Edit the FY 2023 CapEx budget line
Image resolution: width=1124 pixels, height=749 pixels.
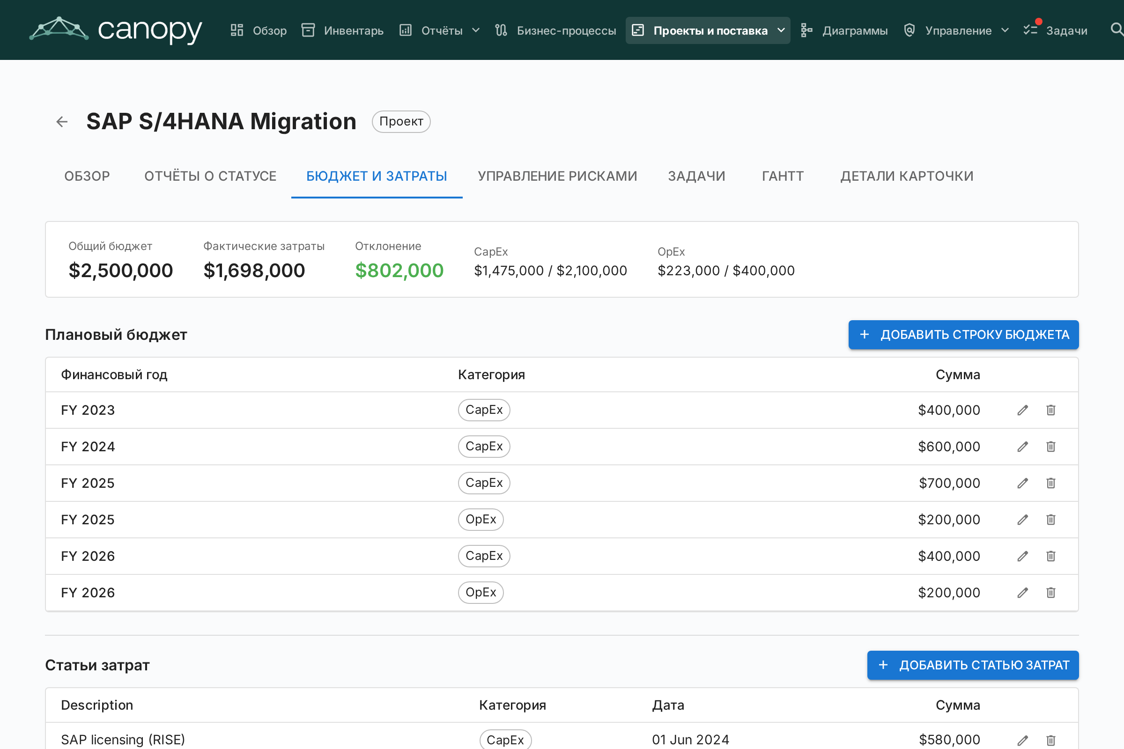[1023, 411]
